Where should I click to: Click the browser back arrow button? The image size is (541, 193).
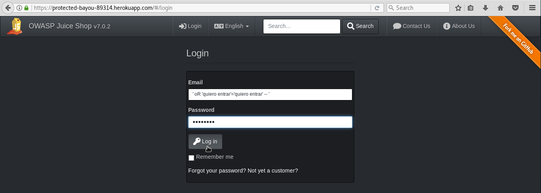(8, 8)
